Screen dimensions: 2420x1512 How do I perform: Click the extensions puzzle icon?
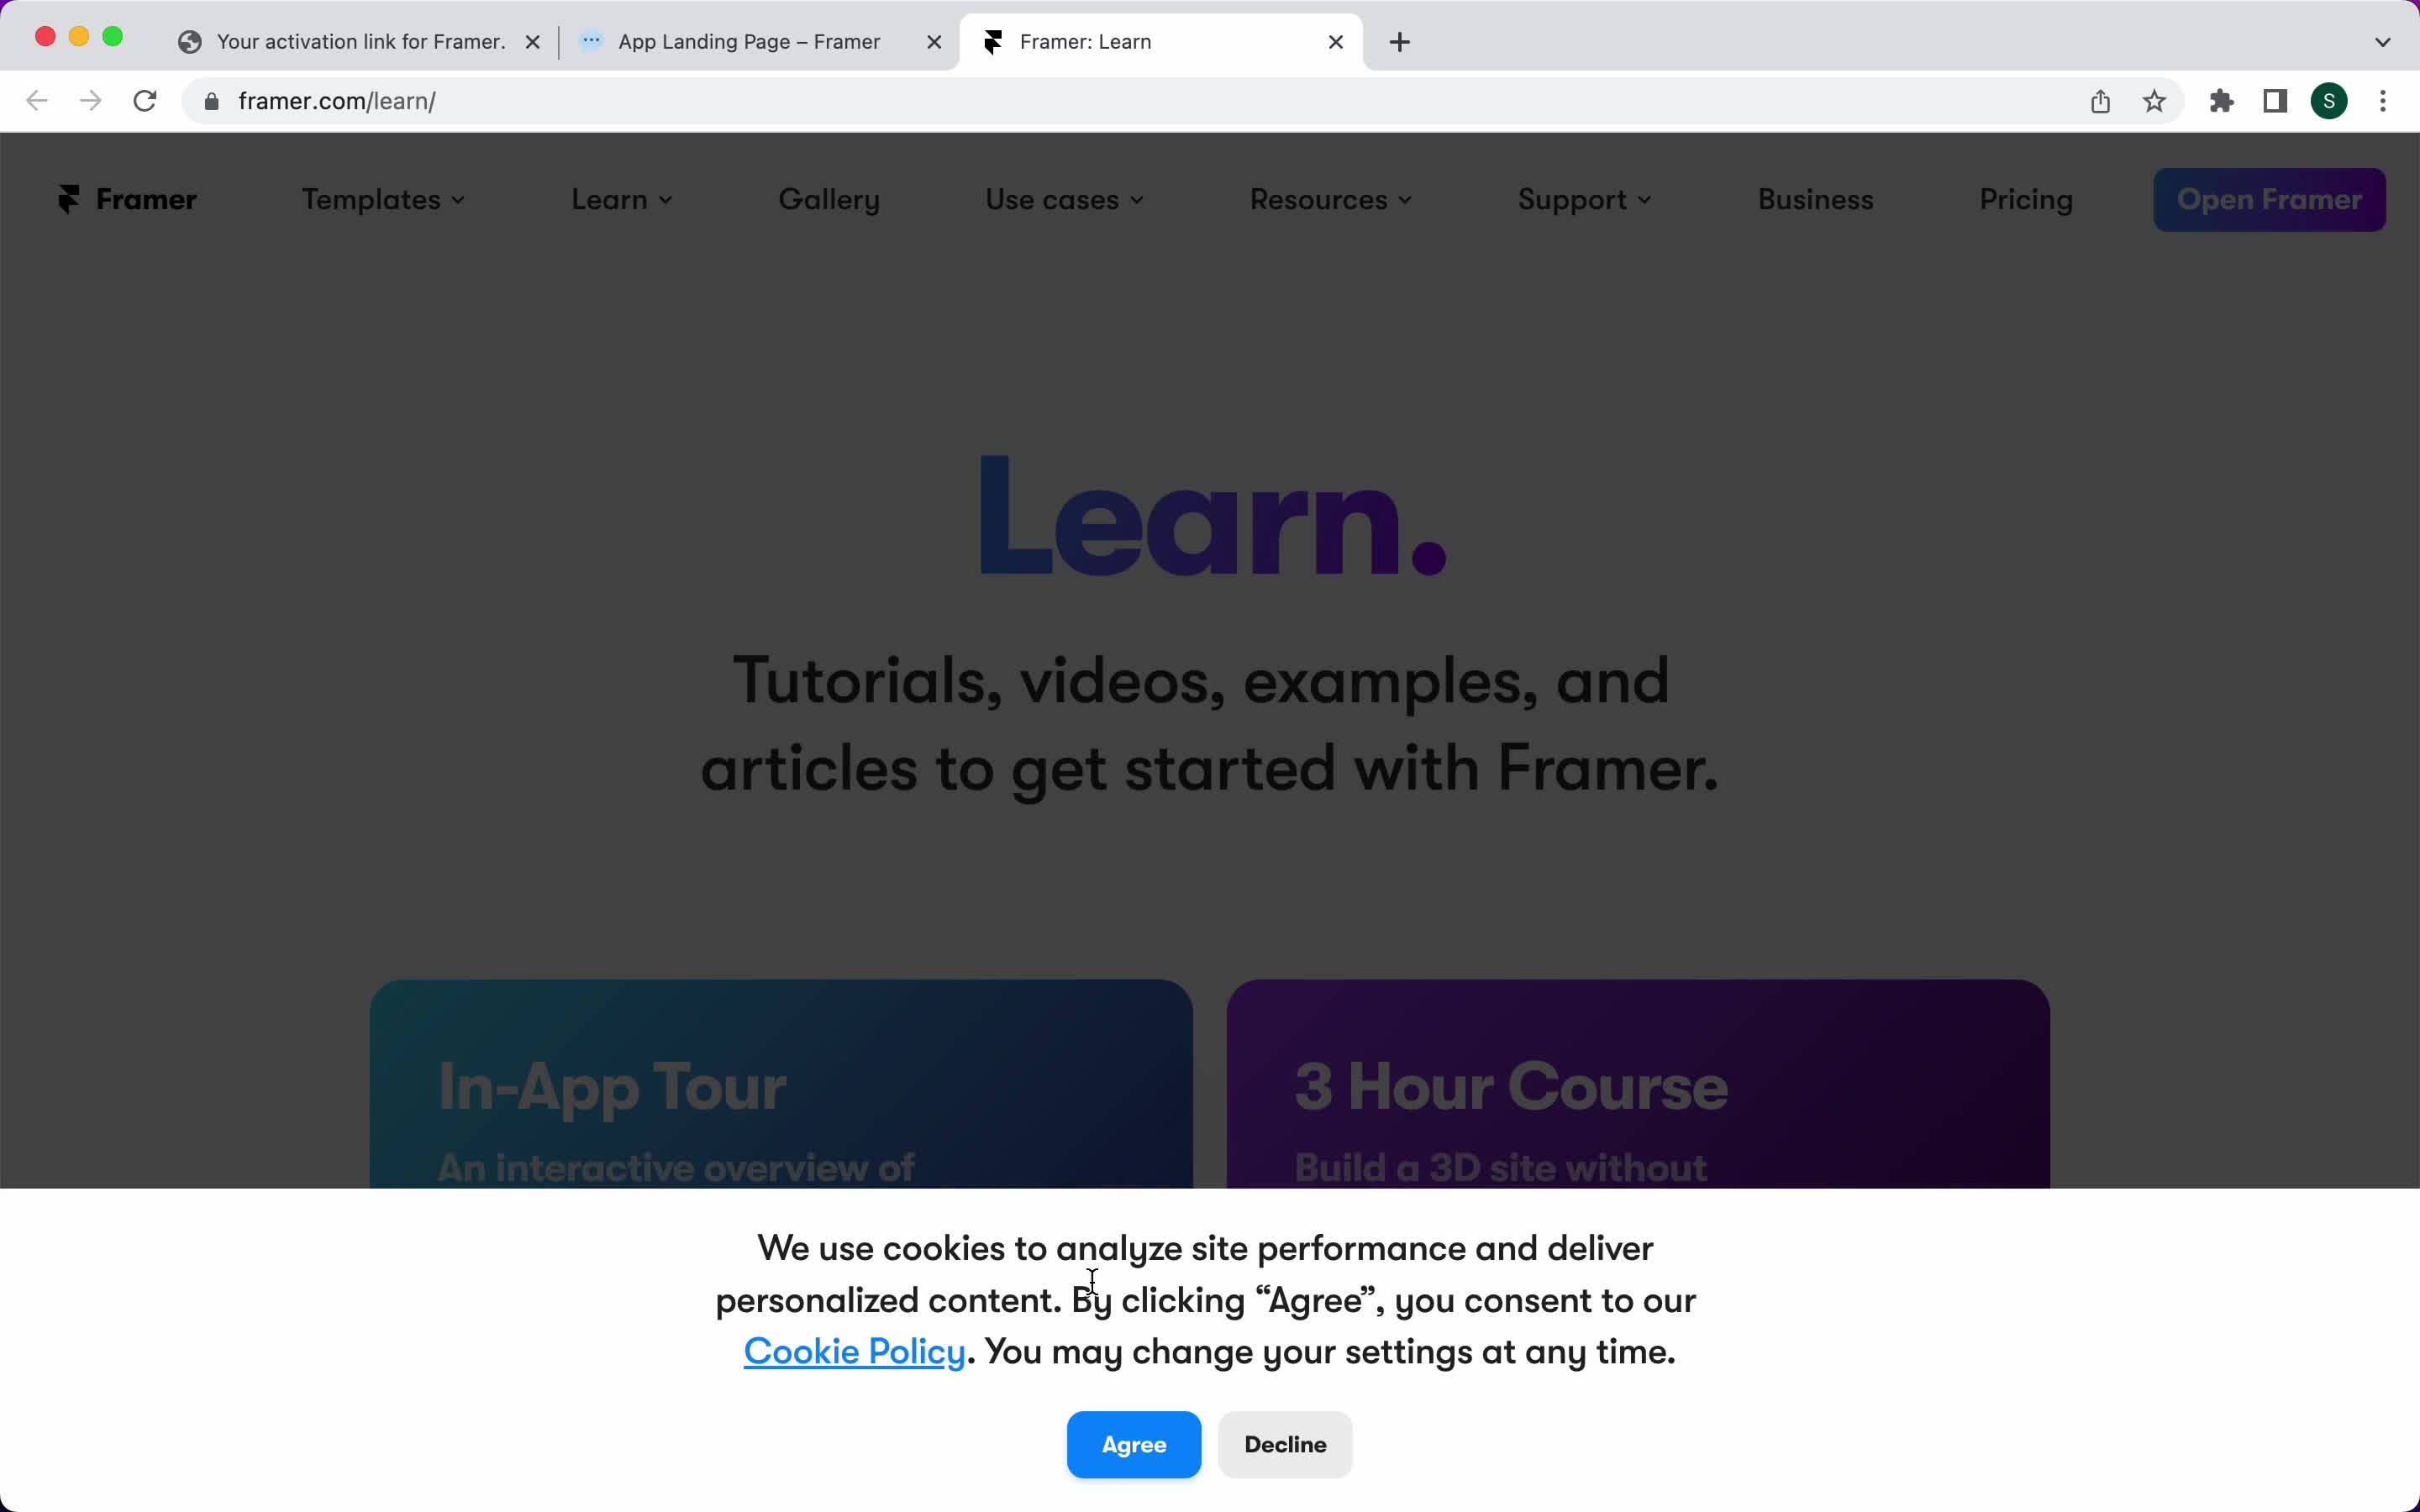(2222, 99)
